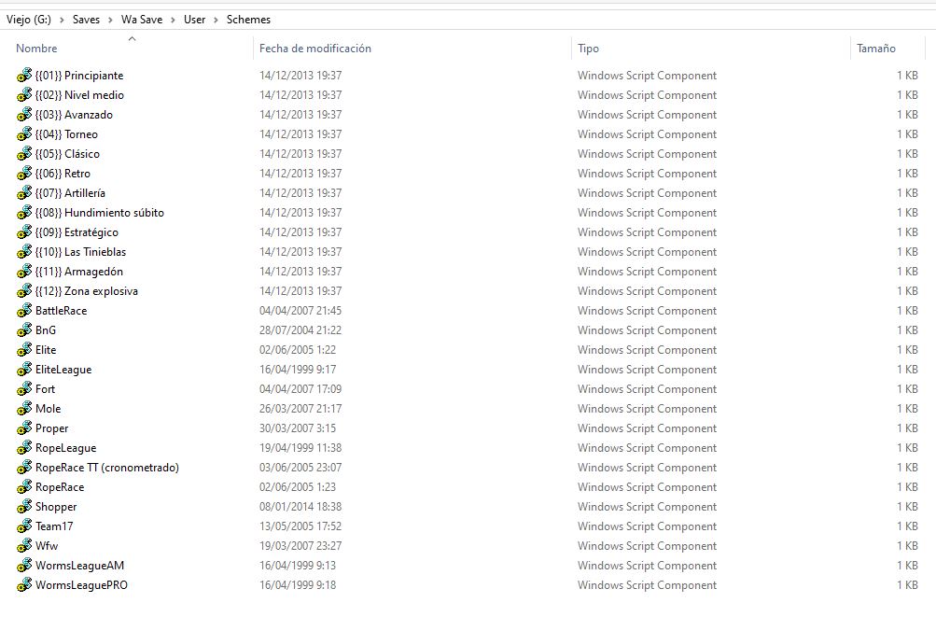This screenshot has height=617, width=936.
Task: Click the date "16/04/1999 9:17"
Action: [298, 370]
